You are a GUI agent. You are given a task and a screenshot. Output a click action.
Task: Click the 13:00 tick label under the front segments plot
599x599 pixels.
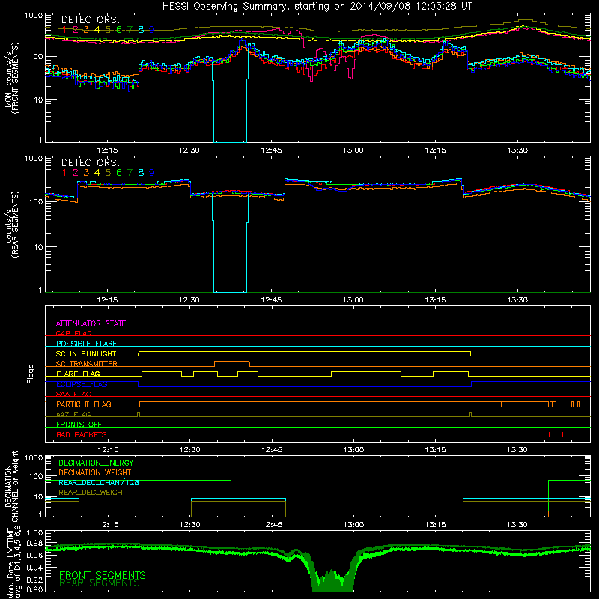tap(353, 150)
